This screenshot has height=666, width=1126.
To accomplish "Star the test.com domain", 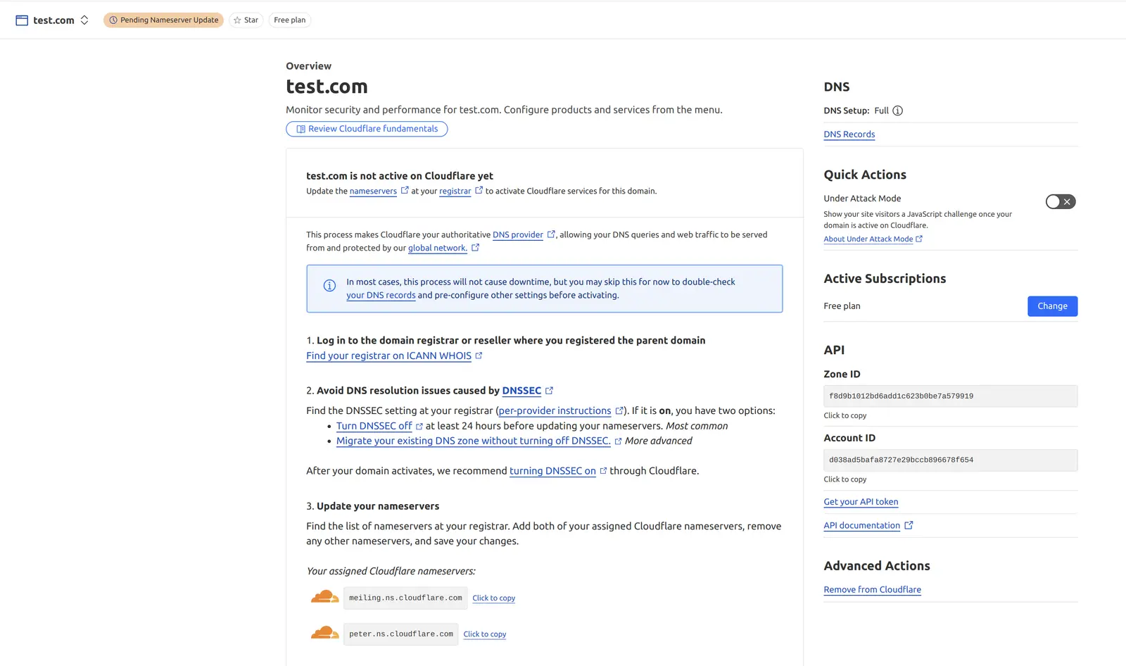I will click(x=246, y=20).
